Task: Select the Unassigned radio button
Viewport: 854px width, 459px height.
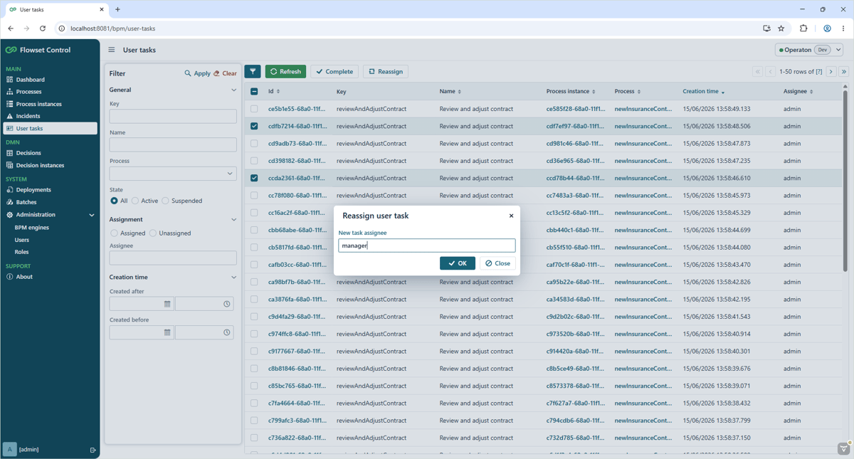Action: point(153,233)
